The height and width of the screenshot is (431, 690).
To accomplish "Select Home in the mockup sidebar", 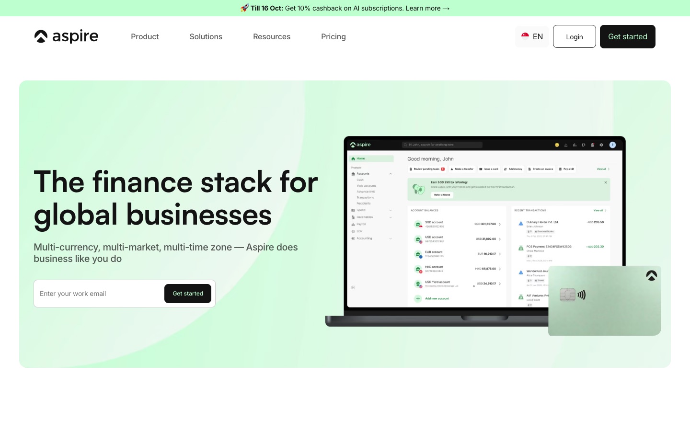I will coord(371,159).
